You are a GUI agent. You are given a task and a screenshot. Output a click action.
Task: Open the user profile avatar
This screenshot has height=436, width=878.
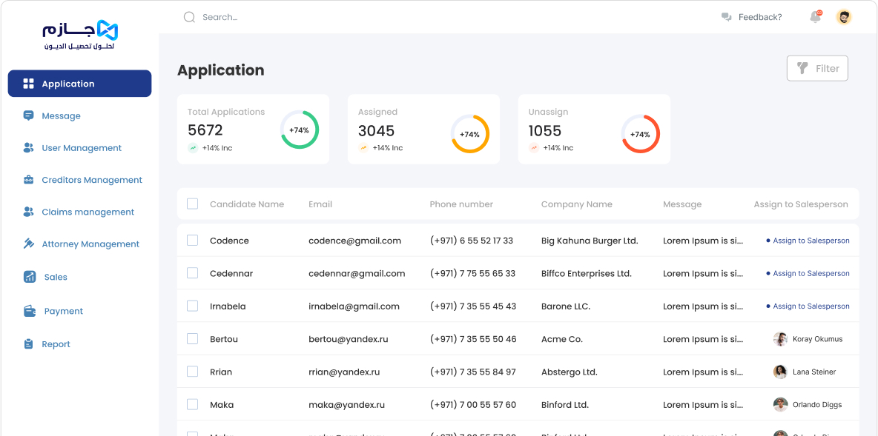point(844,17)
